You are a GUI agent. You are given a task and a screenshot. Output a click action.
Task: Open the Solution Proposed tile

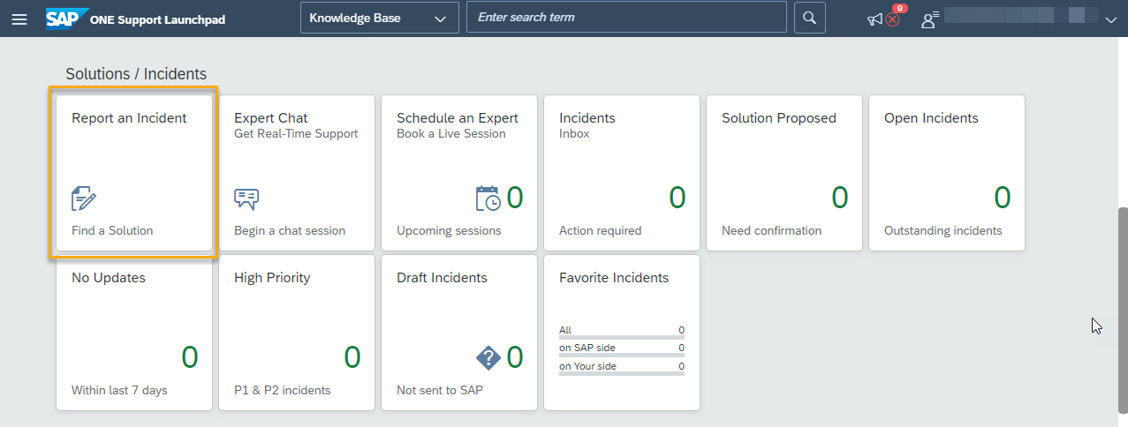(x=784, y=173)
